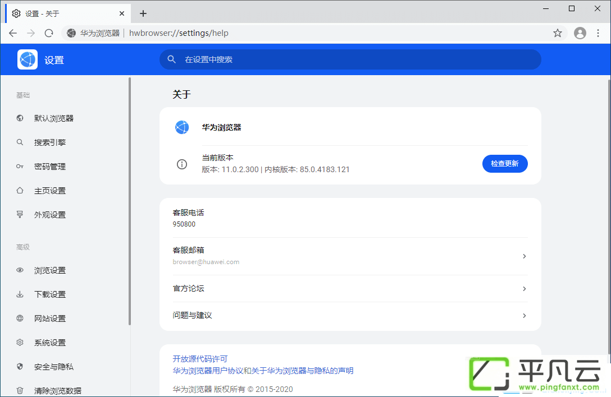
Task: Click the shield icon beside 安全与隐私
Action: click(x=20, y=367)
